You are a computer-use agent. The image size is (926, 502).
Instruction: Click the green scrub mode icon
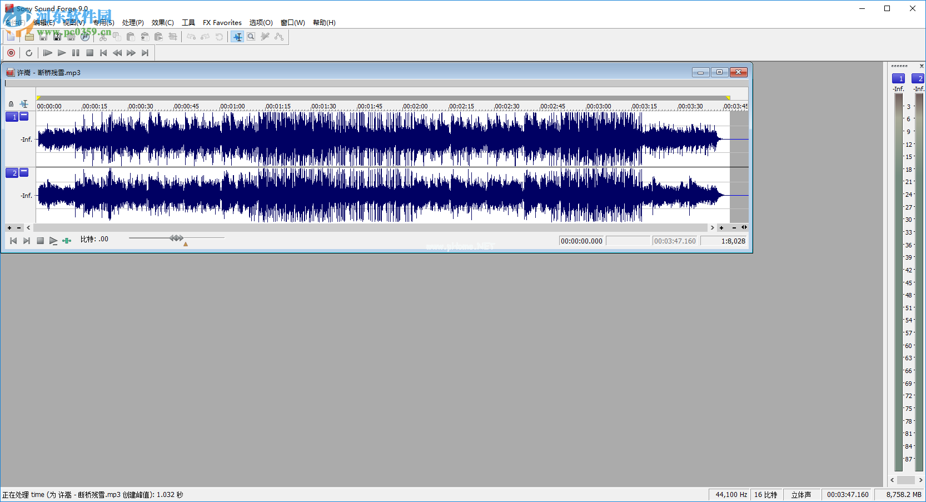(67, 241)
